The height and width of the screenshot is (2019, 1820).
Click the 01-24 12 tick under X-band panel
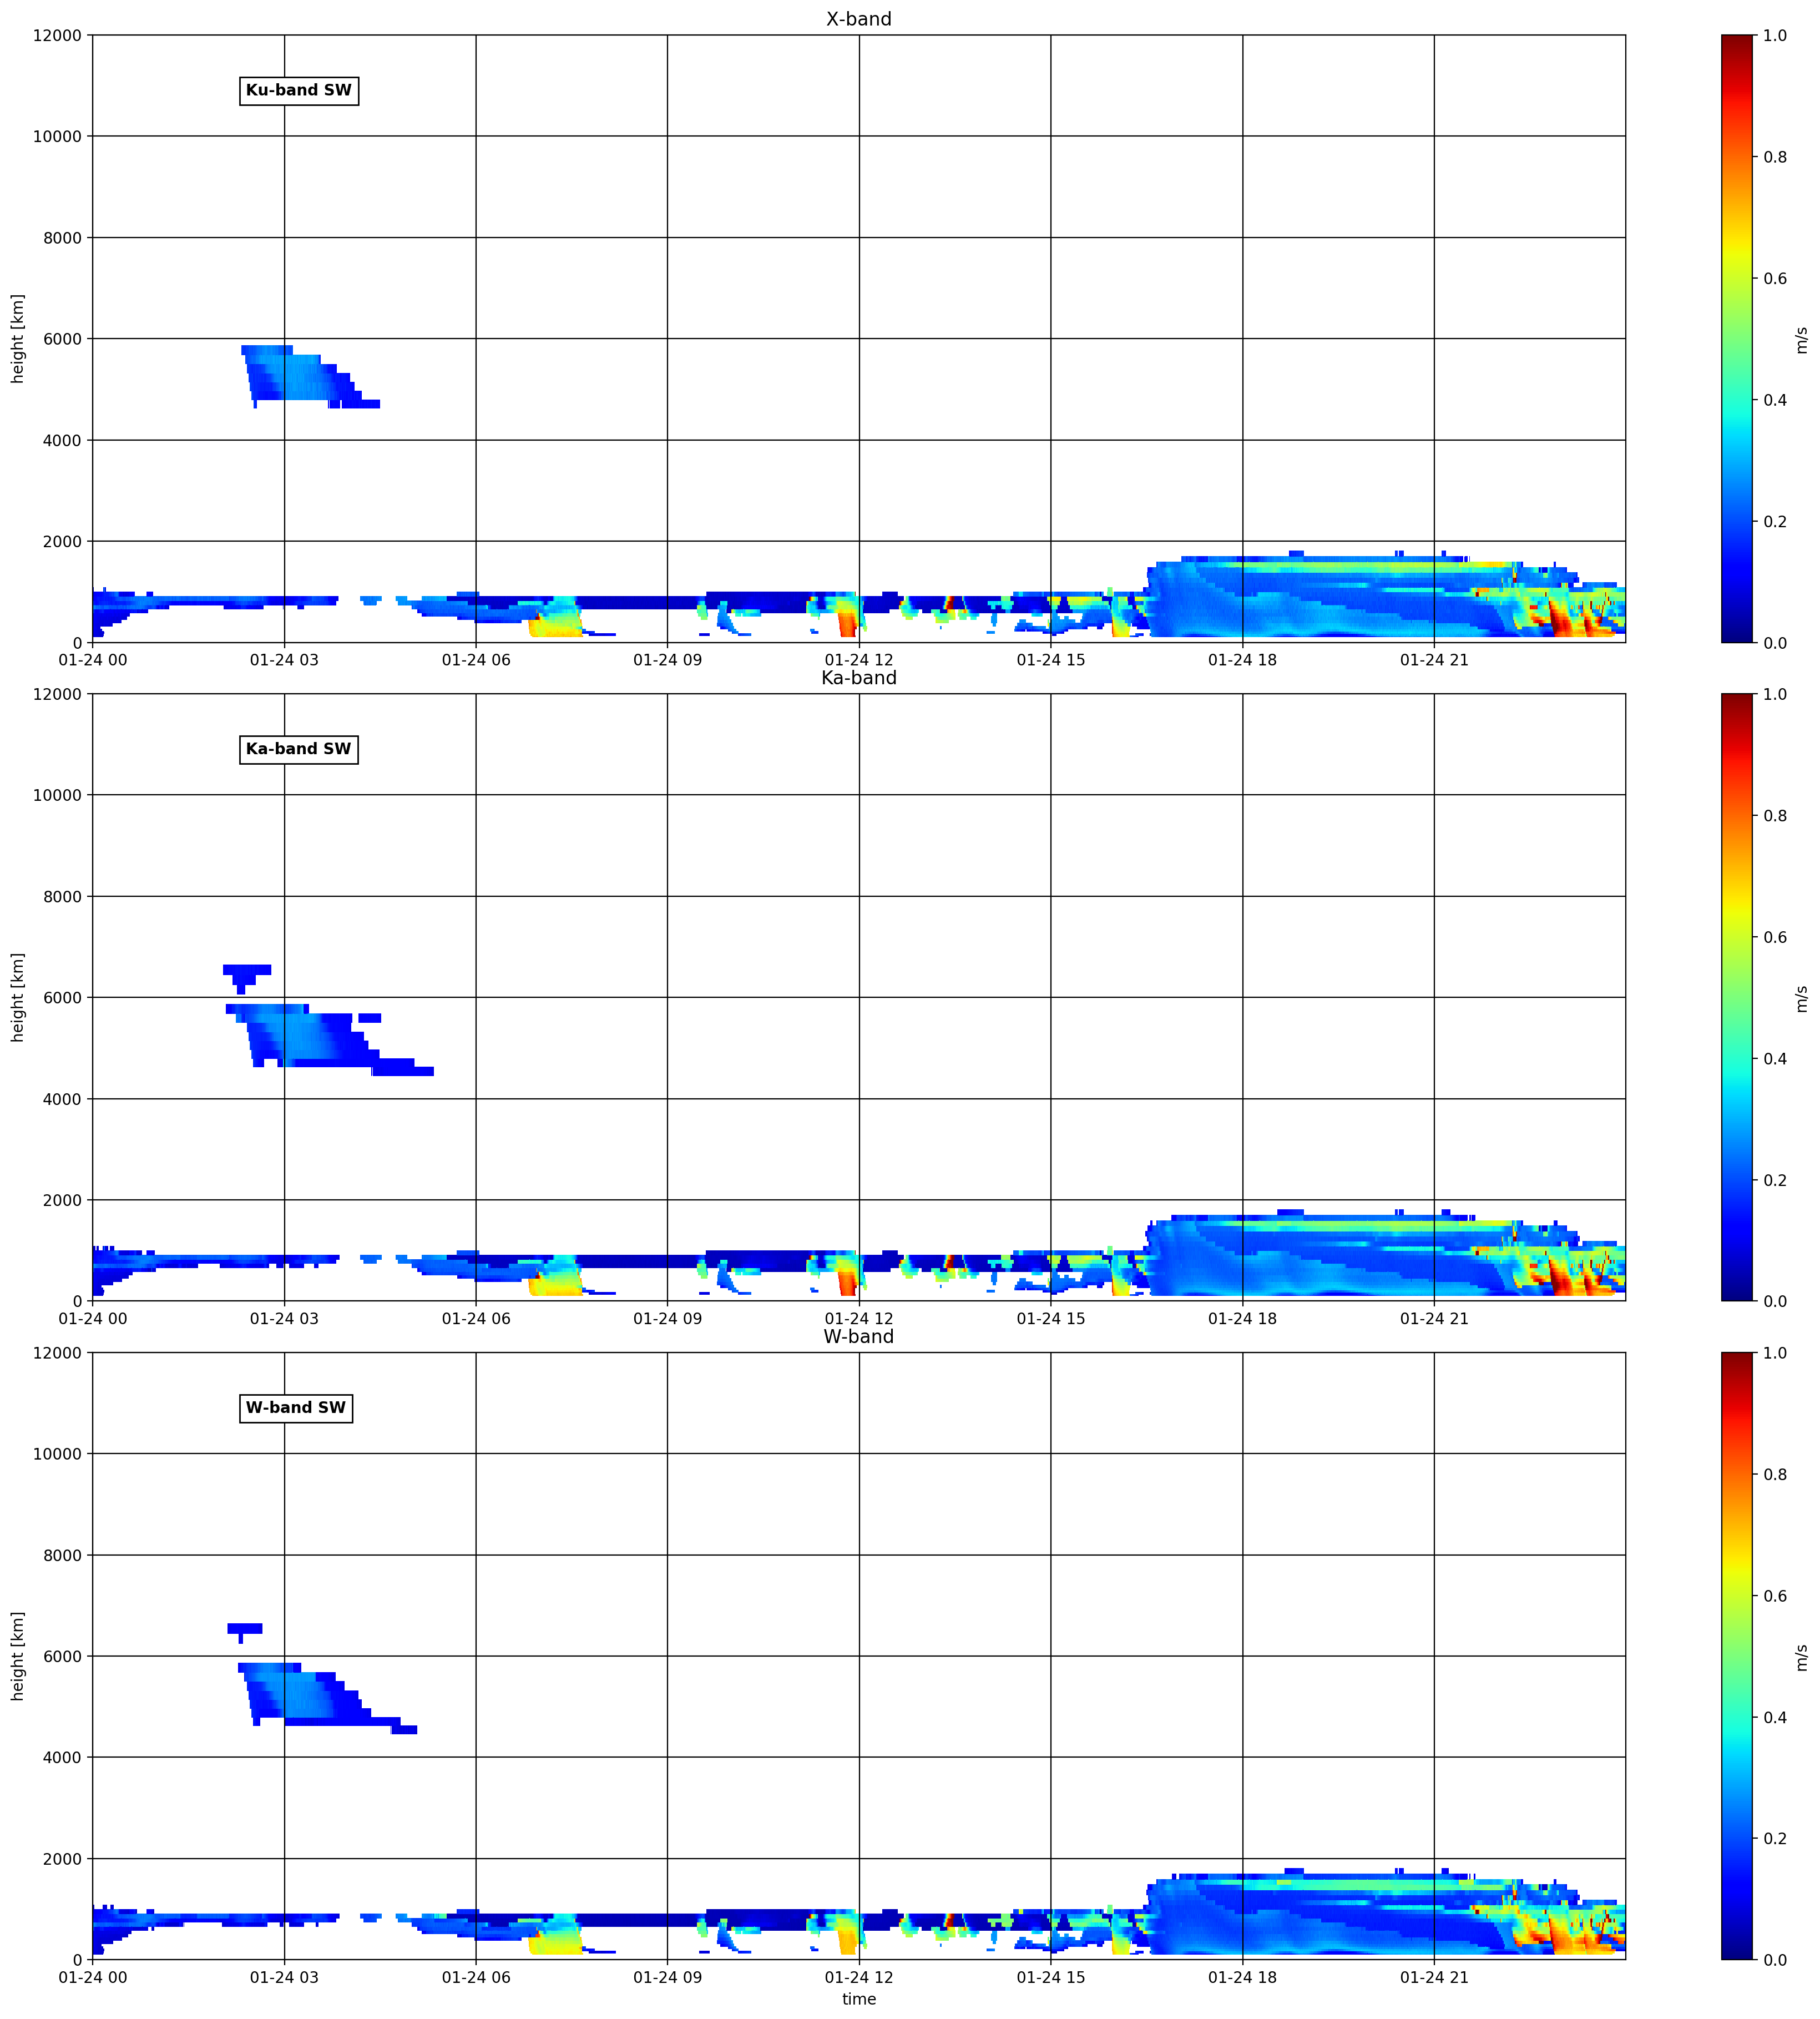(x=859, y=661)
